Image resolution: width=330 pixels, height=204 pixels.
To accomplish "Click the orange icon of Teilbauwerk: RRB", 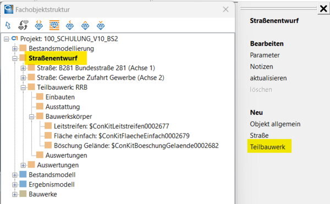I will (31, 87).
